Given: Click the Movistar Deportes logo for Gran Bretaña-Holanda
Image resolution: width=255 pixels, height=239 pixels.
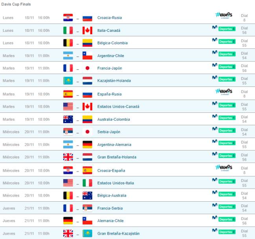Looking at the screenshot, I should click(224, 154).
